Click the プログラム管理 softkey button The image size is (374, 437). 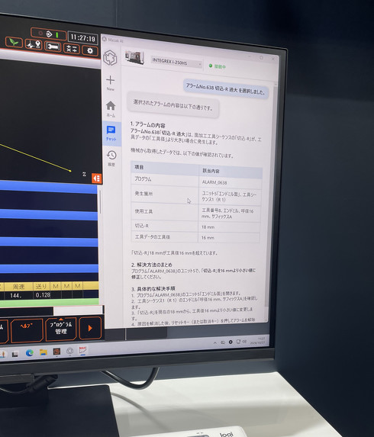(x=61, y=329)
